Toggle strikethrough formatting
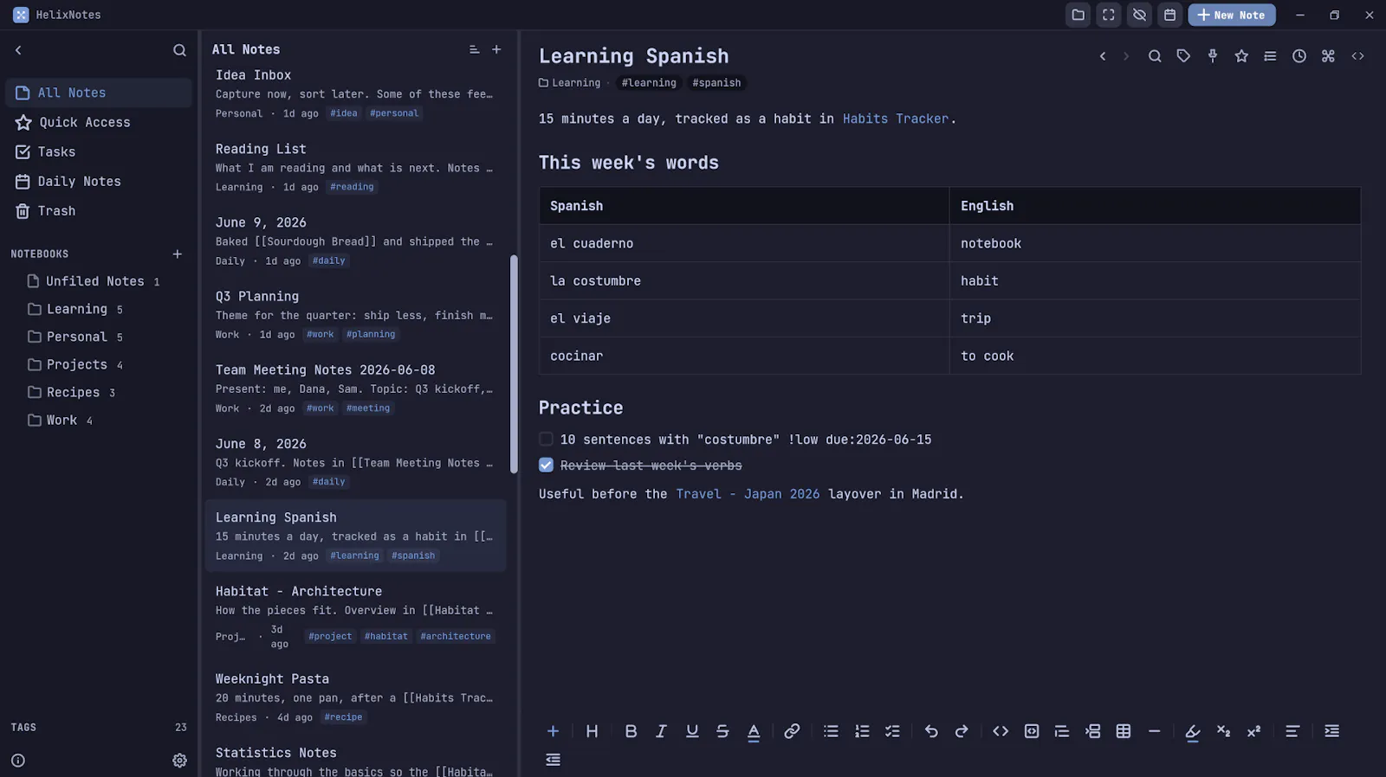Image resolution: width=1386 pixels, height=777 pixels. (722, 731)
